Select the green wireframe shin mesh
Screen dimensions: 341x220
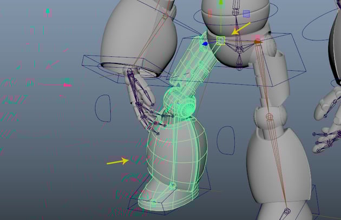click(177, 153)
